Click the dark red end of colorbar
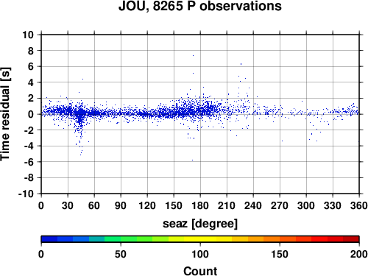368x276 pixels. (x=351, y=239)
